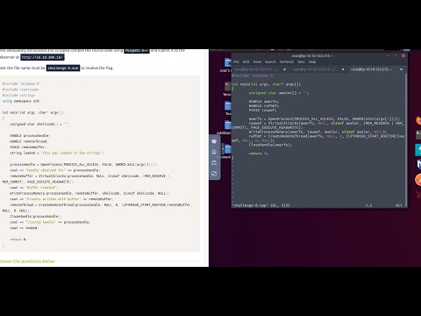Click the blue N icon on the right edge

pos(418,165)
